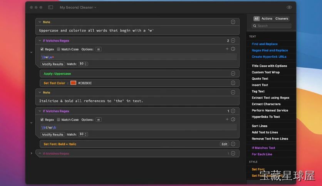Open Match $0 stepper in the \bw\w+ block
The image size is (322, 186).
[x=83, y=64]
